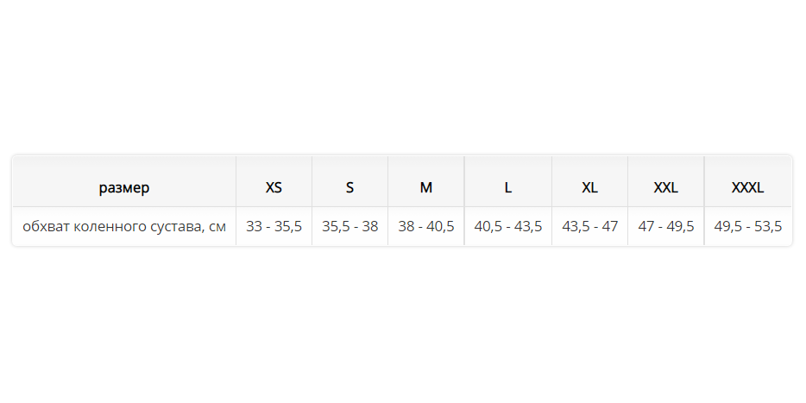
Task: Click the '38 - 40,5' value cell
Action: click(x=426, y=227)
